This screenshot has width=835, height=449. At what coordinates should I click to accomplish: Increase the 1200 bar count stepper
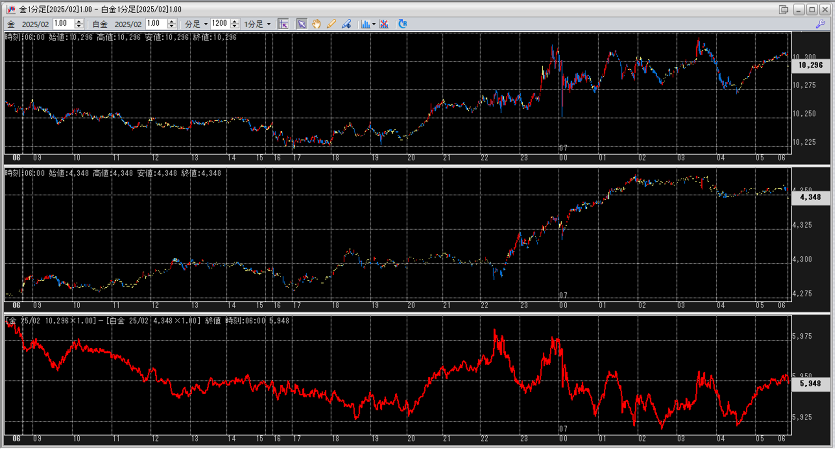click(235, 22)
